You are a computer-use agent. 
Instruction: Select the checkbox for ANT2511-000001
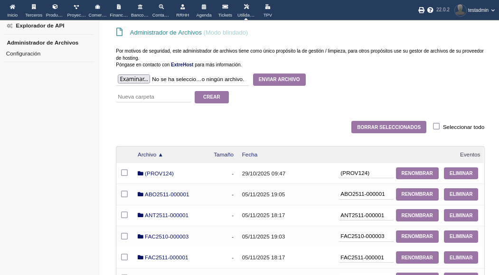124,215
